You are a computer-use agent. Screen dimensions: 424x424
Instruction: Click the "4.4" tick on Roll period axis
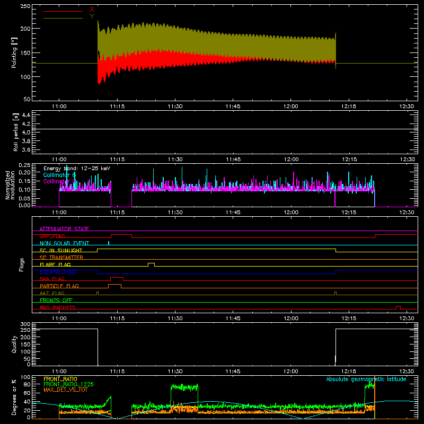(x=26, y=115)
